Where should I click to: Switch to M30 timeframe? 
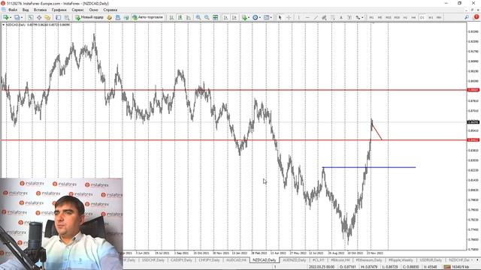397,17
